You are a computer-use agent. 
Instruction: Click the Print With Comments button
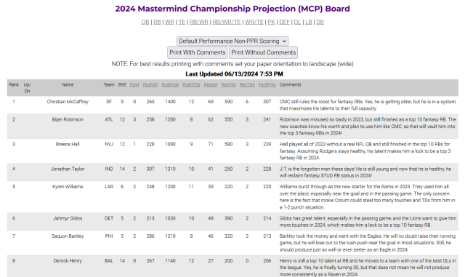[x=198, y=52]
